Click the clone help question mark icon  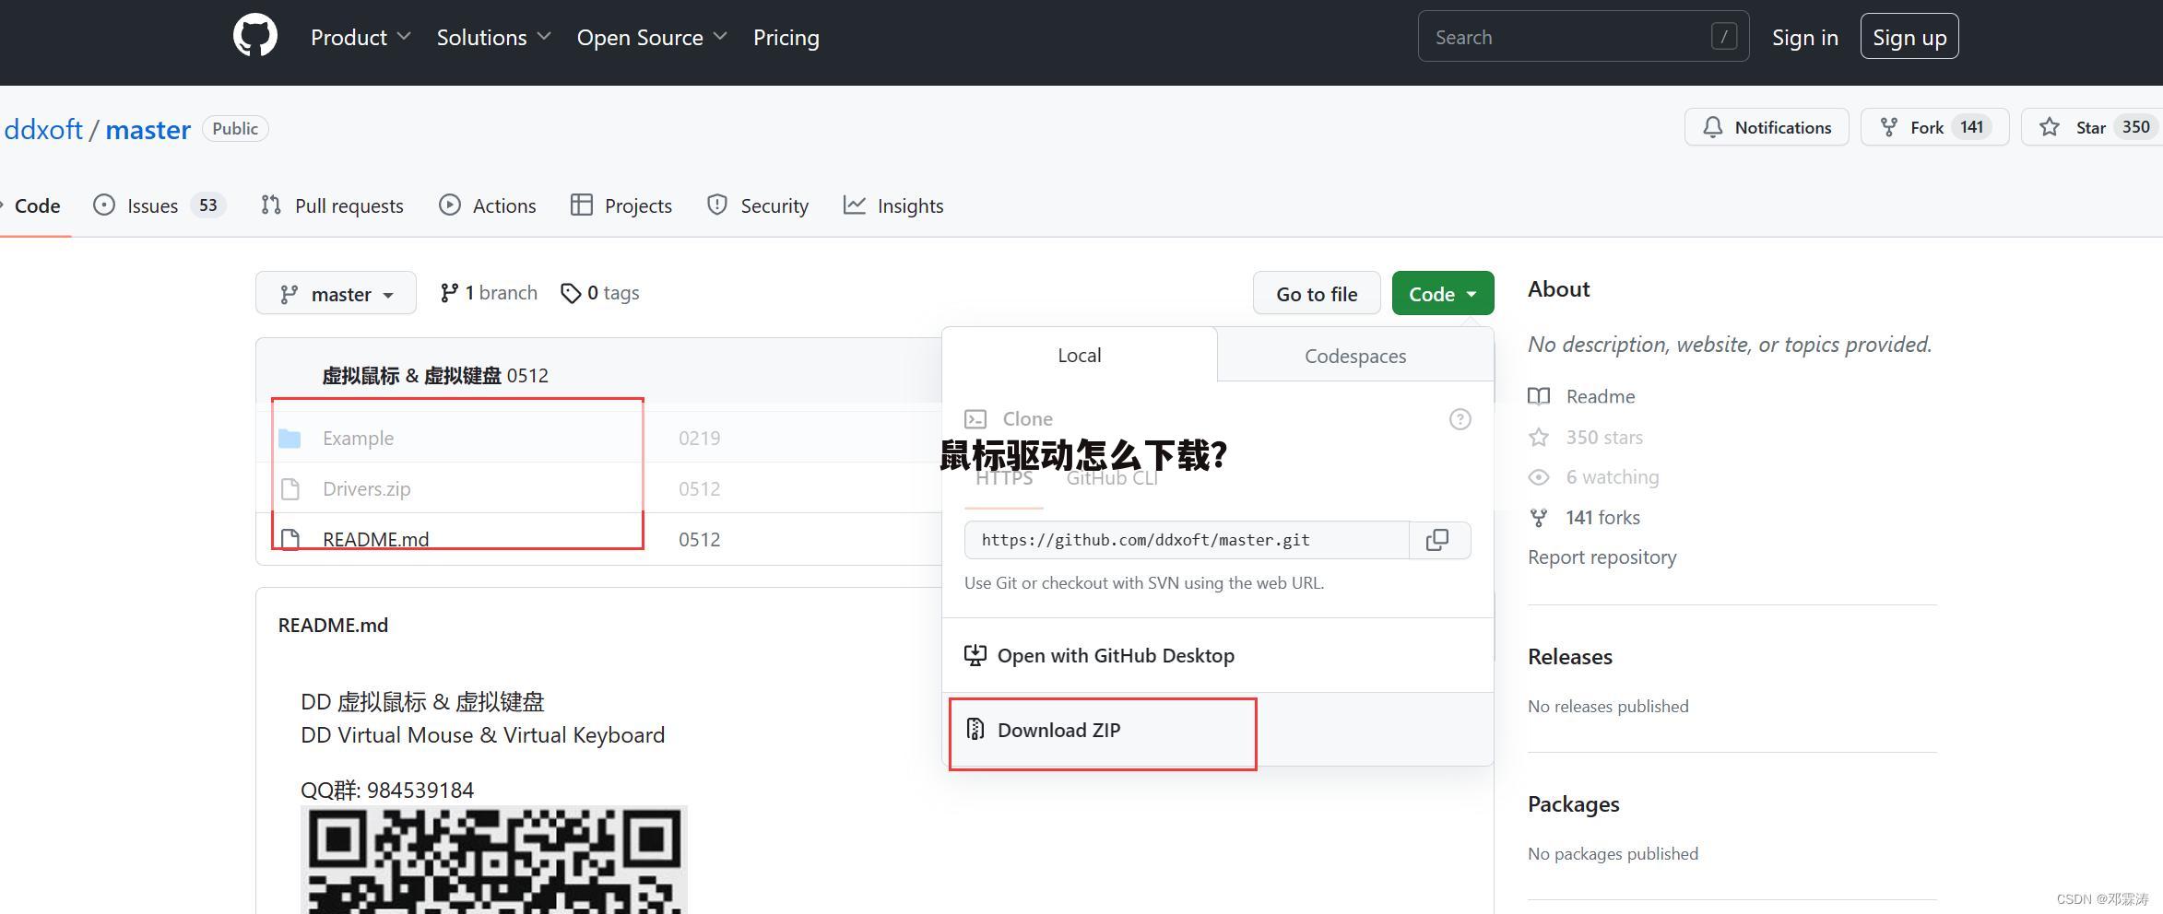1460,419
